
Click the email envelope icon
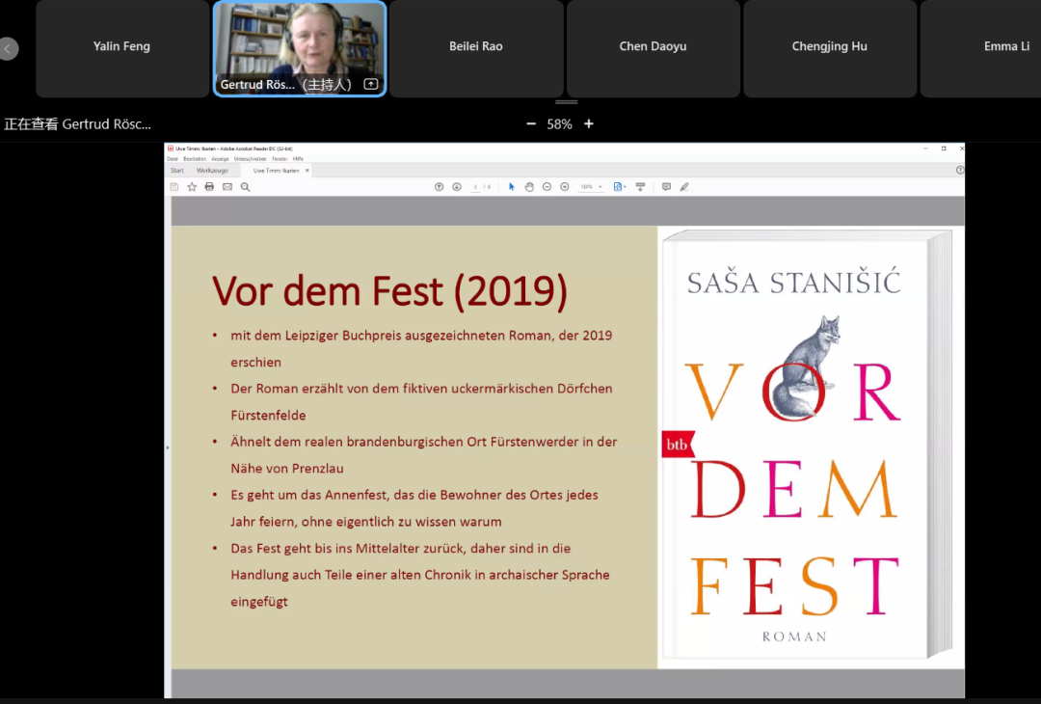click(x=227, y=187)
